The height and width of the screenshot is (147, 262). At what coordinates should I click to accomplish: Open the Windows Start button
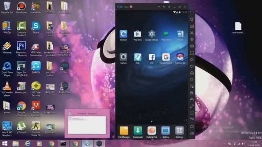5,143
